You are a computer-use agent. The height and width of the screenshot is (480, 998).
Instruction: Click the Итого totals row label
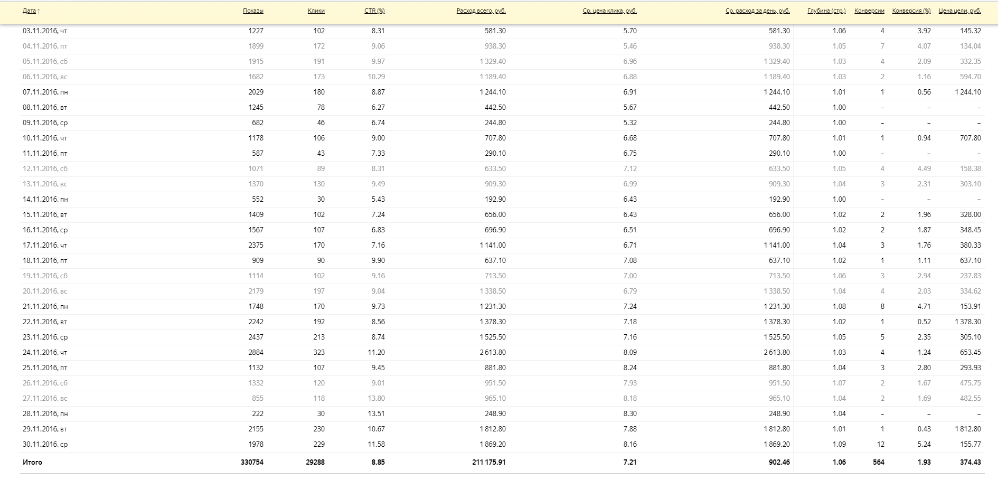32,462
